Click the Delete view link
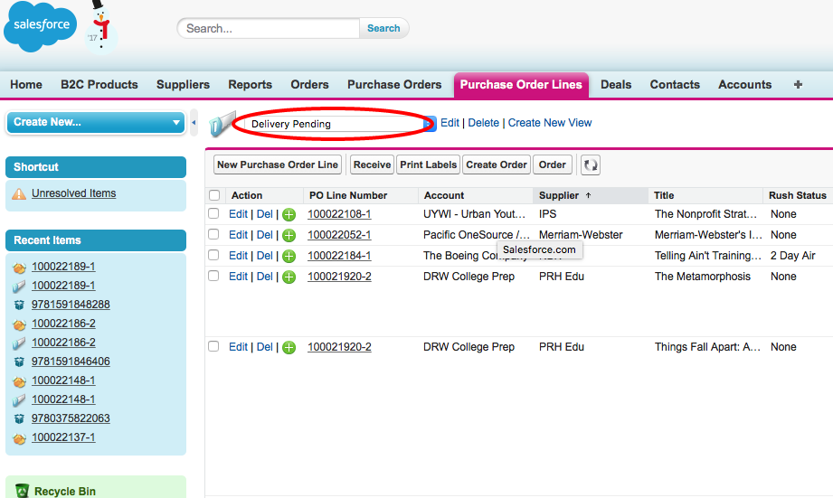Screen dimensions: 833x498 click(x=484, y=123)
